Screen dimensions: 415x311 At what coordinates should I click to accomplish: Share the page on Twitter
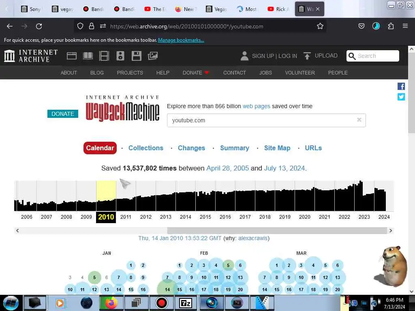click(x=401, y=97)
